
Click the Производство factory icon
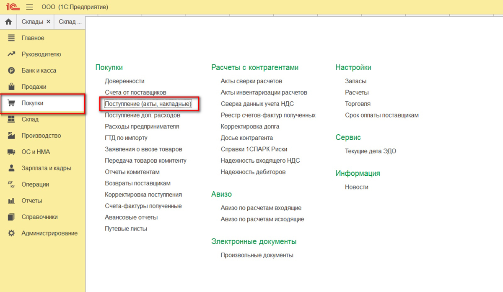coord(11,136)
